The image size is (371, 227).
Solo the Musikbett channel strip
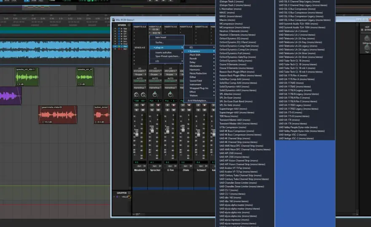pos(137,110)
